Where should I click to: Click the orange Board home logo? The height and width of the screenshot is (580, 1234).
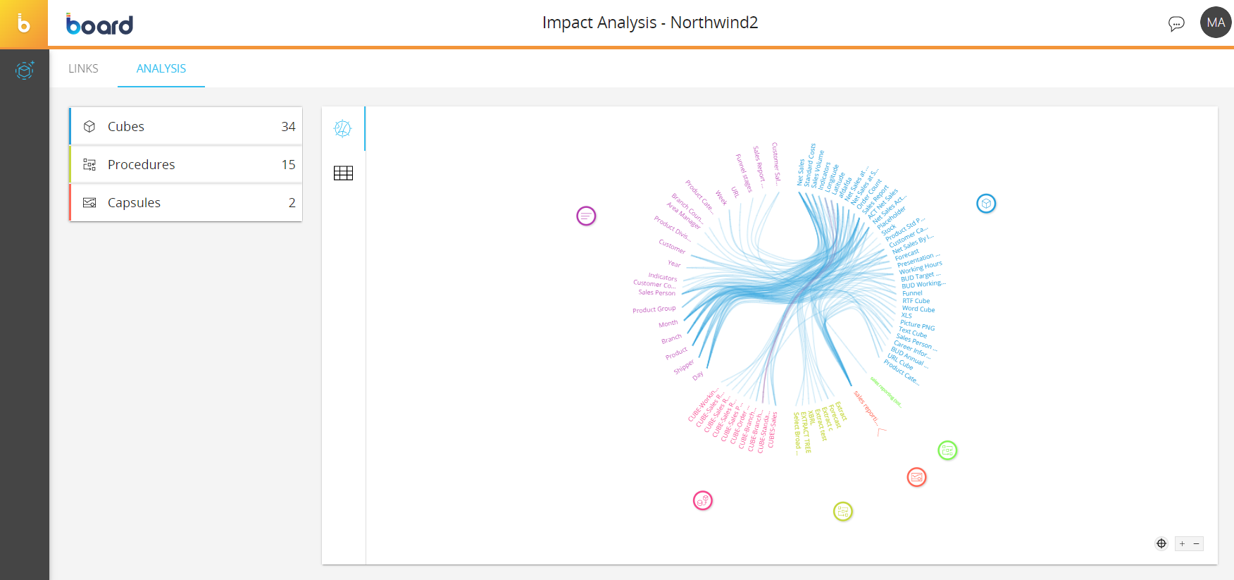pyautogui.click(x=24, y=24)
